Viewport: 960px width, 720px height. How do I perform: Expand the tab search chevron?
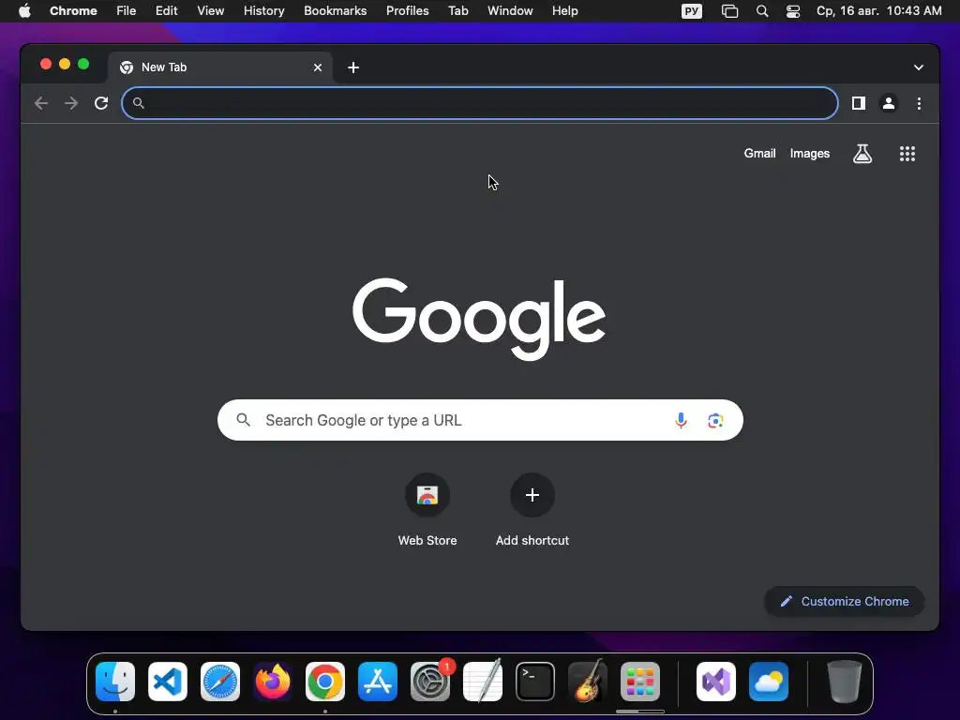[x=919, y=67]
